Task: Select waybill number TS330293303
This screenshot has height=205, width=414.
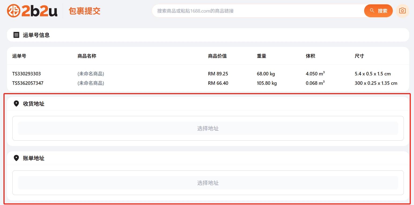Action: [x=27, y=74]
